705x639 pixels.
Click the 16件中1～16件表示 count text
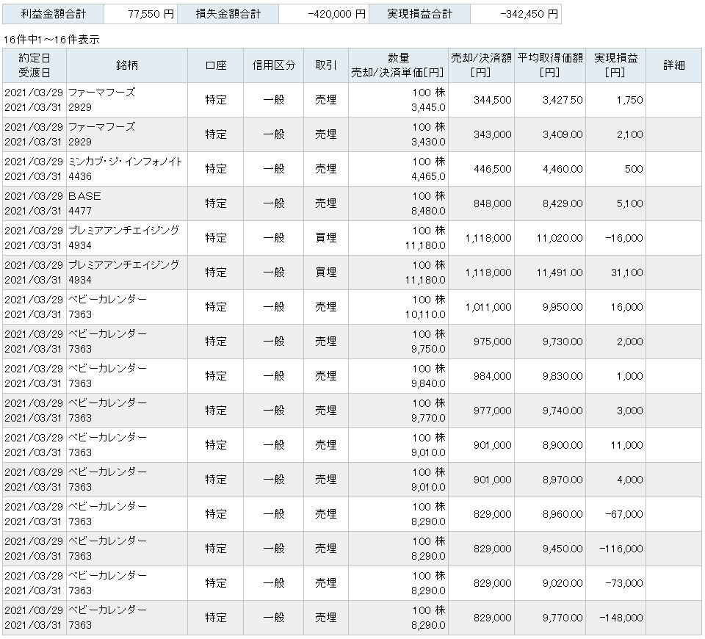click(x=51, y=40)
